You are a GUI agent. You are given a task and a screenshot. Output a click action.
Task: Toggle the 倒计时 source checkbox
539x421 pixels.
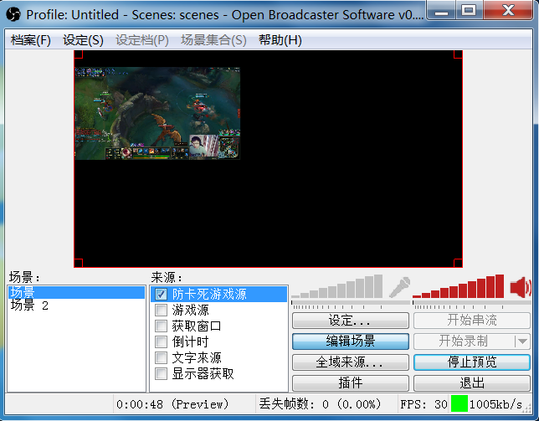(162, 342)
